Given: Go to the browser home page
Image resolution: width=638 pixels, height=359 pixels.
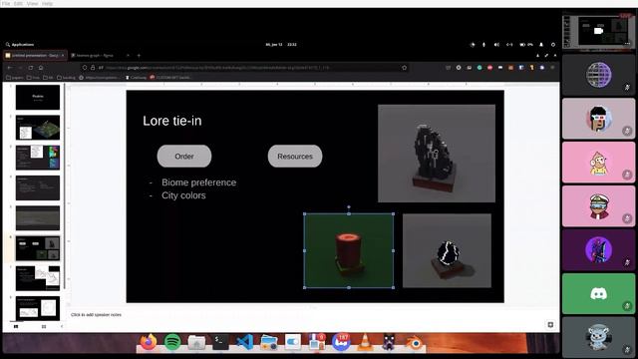Looking at the screenshot, I should [x=41, y=68].
